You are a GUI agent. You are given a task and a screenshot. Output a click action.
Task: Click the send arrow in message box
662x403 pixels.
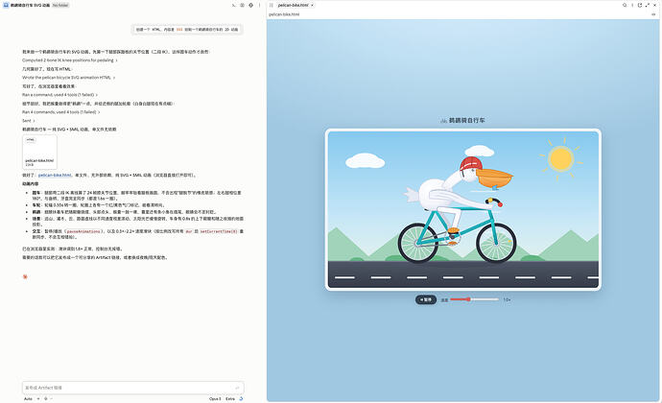[x=237, y=388]
